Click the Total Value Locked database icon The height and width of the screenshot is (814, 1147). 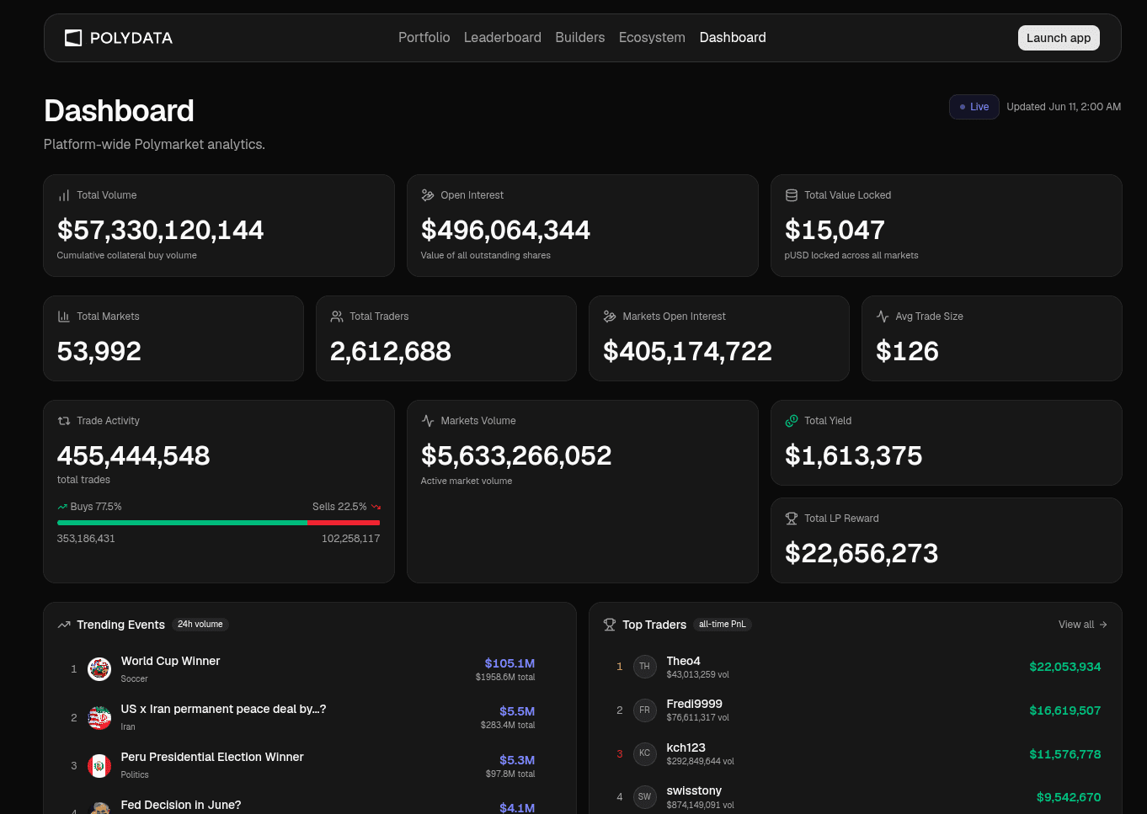(x=792, y=195)
